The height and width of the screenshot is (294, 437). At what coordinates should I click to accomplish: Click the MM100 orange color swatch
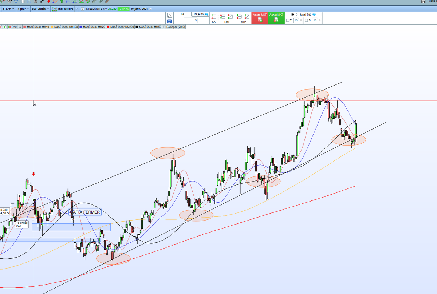pos(52,27)
